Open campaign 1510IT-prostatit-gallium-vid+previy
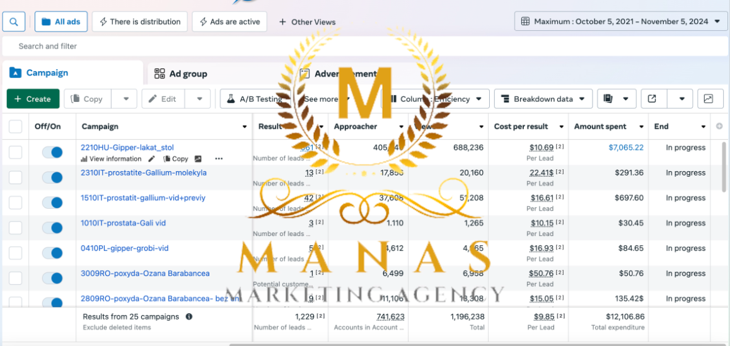The height and width of the screenshot is (346, 730). [143, 198]
